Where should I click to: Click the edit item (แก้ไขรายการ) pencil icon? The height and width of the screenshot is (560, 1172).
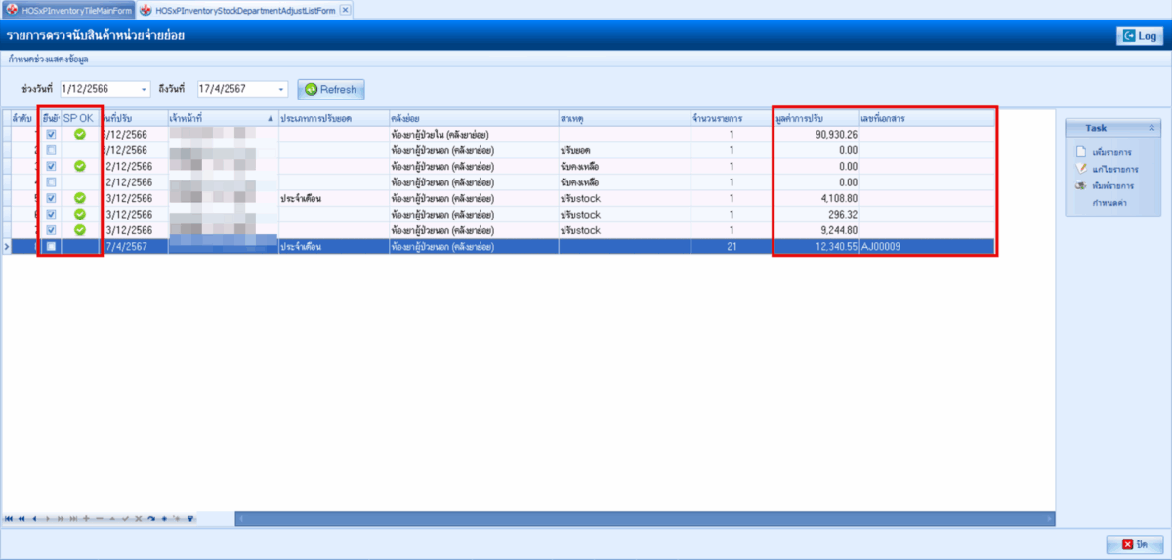coord(1080,169)
